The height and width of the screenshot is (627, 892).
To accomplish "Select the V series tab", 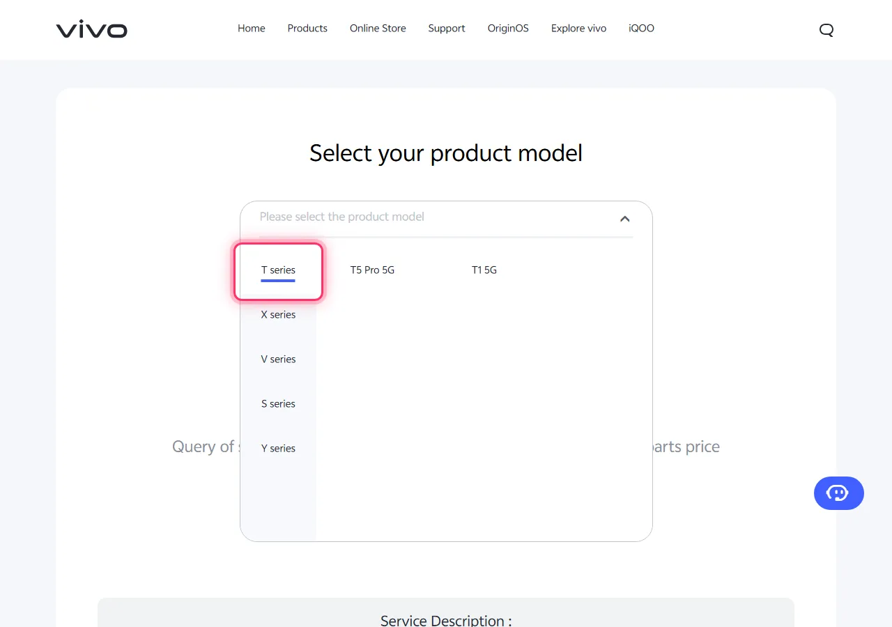I will [x=278, y=359].
